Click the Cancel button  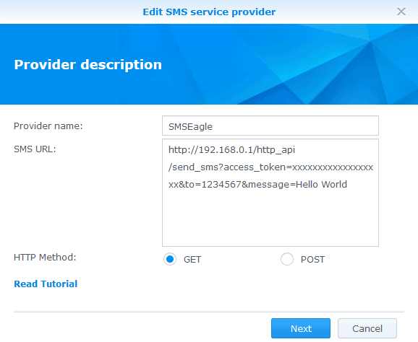click(367, 329)
